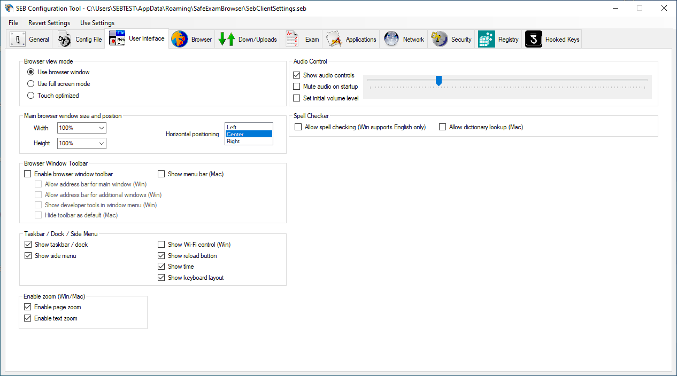
Task: Switch to the Applications tab label
Action: [361, 40]
